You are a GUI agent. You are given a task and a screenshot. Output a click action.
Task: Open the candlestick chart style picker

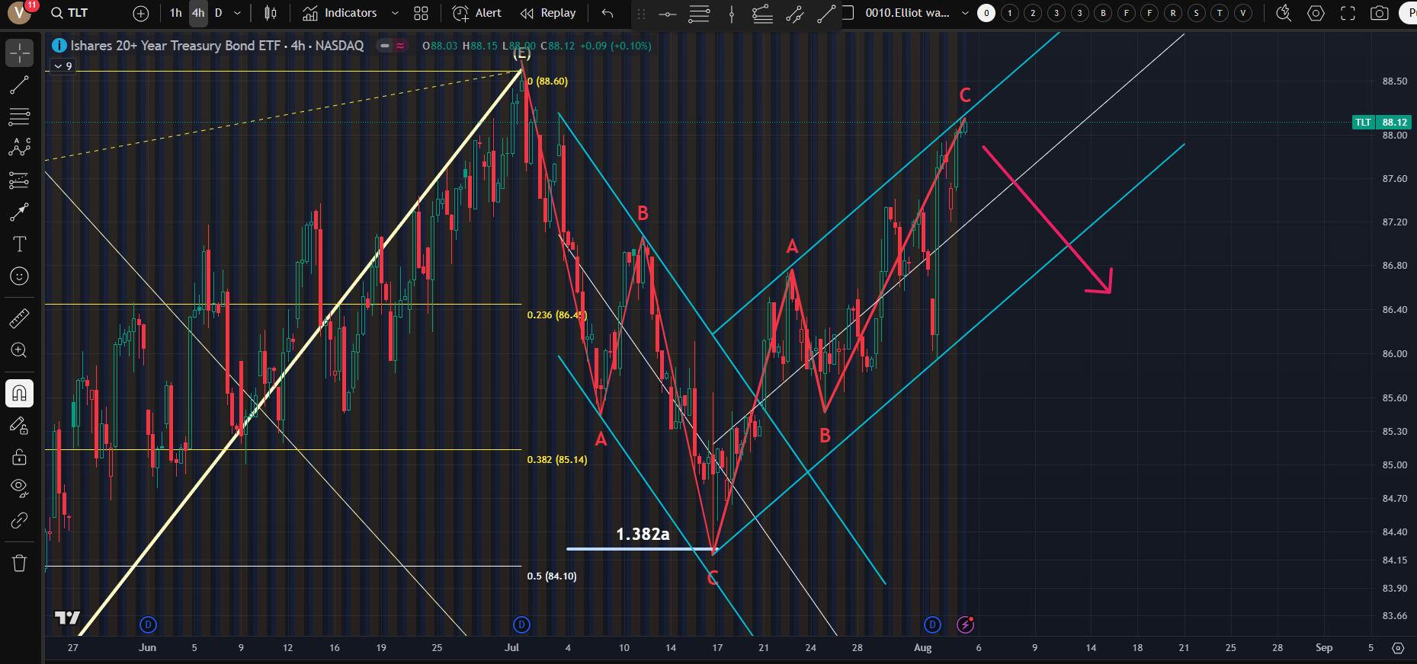tap(270, 13)
